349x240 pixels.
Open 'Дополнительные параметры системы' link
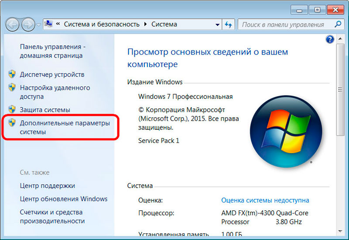click(65, 127)
